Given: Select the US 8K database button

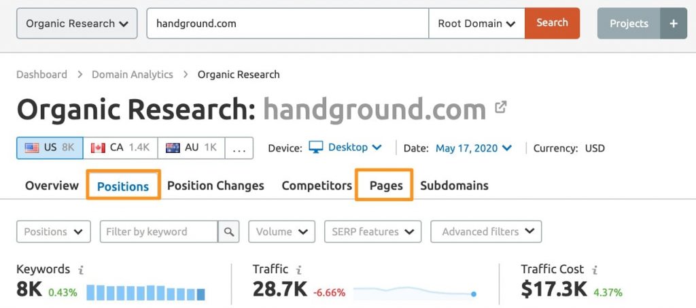Looking at the screenshot, I should point(50,148).
